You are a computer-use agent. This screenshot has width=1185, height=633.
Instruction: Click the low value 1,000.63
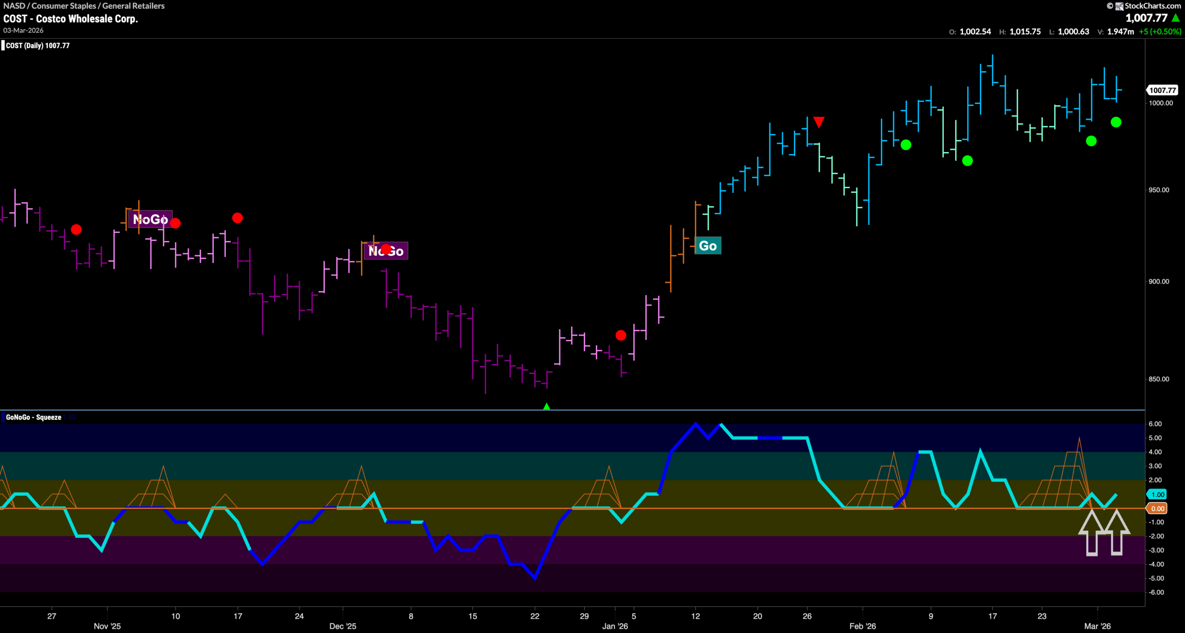(x=1073, y=31)
